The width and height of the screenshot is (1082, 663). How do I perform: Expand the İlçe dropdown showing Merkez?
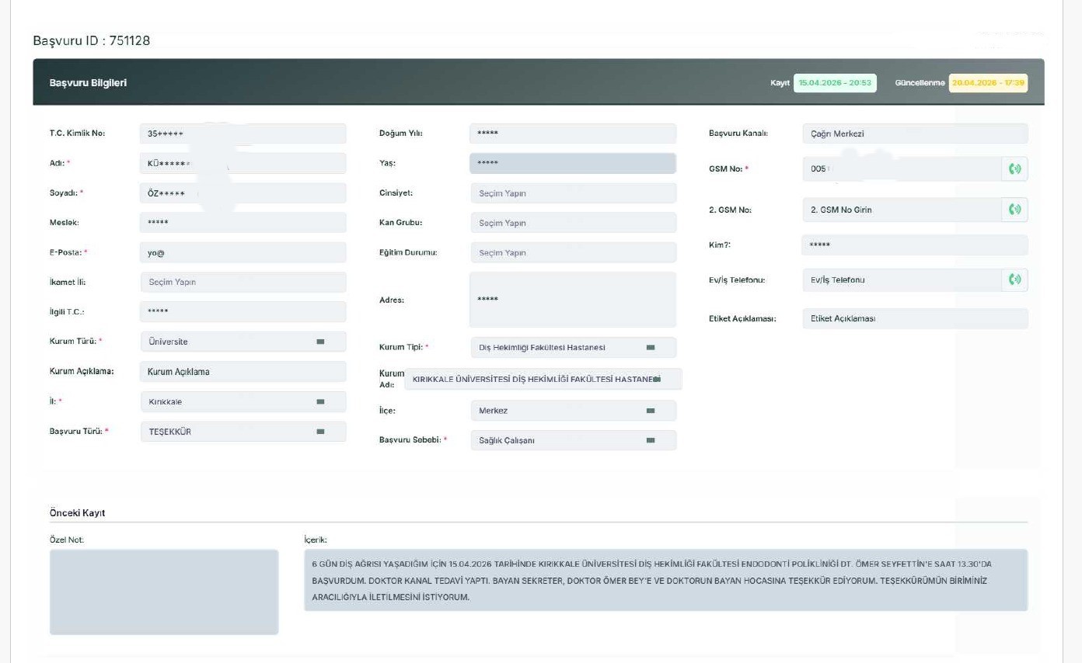pyautogui.click(x=573, y=411)
